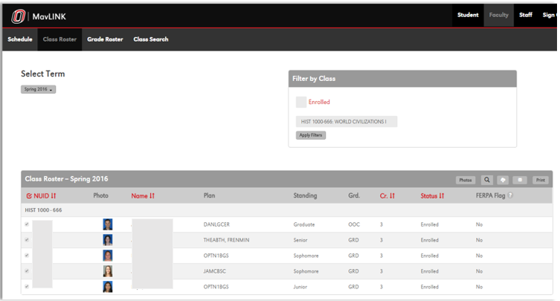Click the UNO MavLINK logo icon
The width and height of the screenshot is (560, 301).
18,16
